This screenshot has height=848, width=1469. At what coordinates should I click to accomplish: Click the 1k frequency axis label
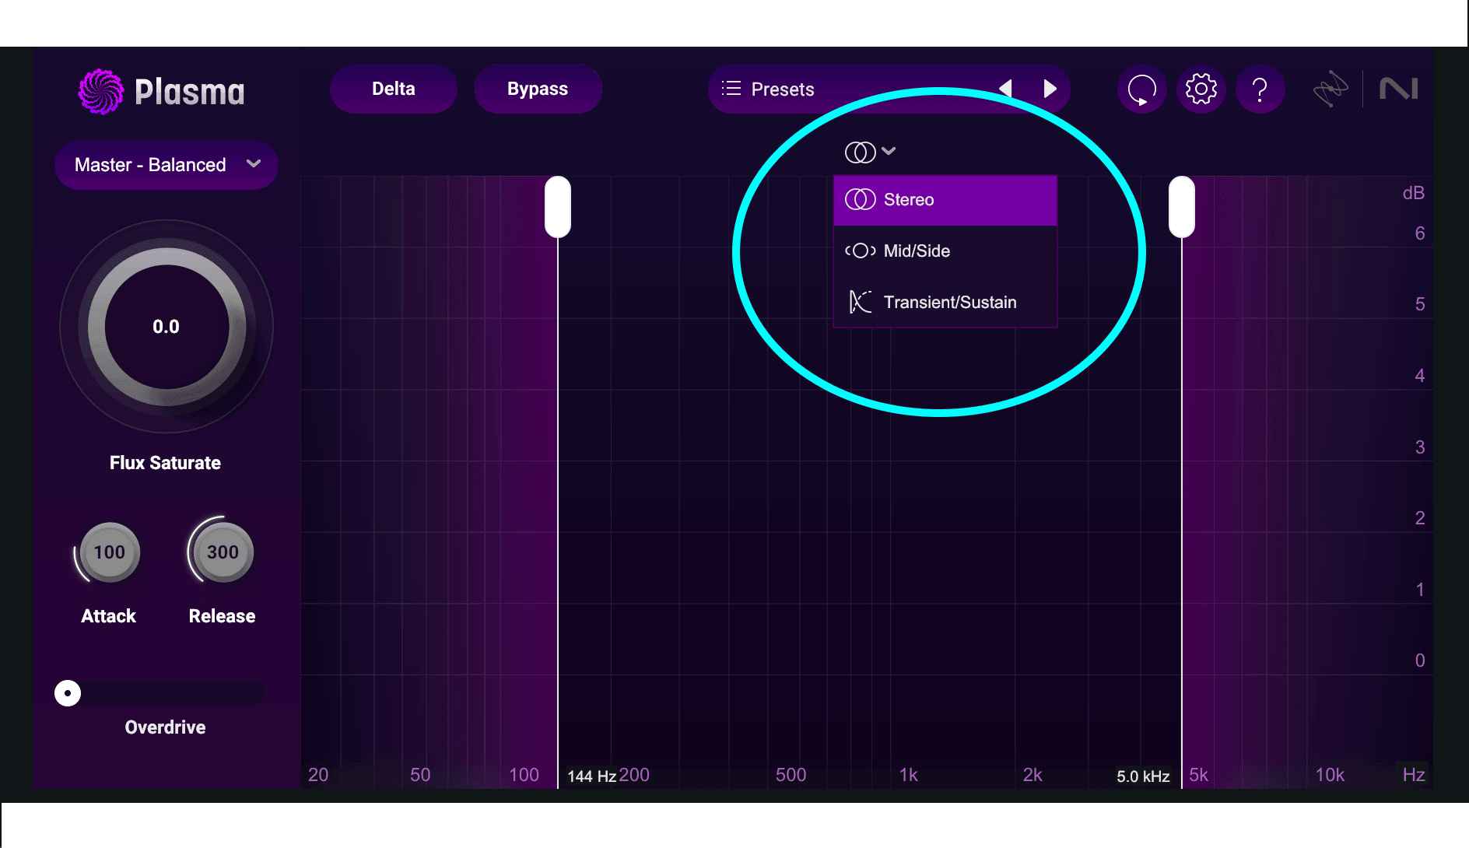(908, 775)
